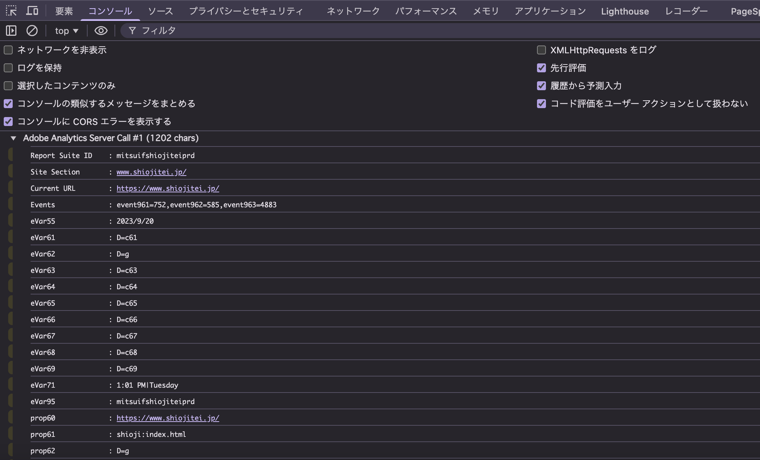Screen dimensions: 760x460
Task: Select the inspect element cursor tool
Action: point(11,10)
